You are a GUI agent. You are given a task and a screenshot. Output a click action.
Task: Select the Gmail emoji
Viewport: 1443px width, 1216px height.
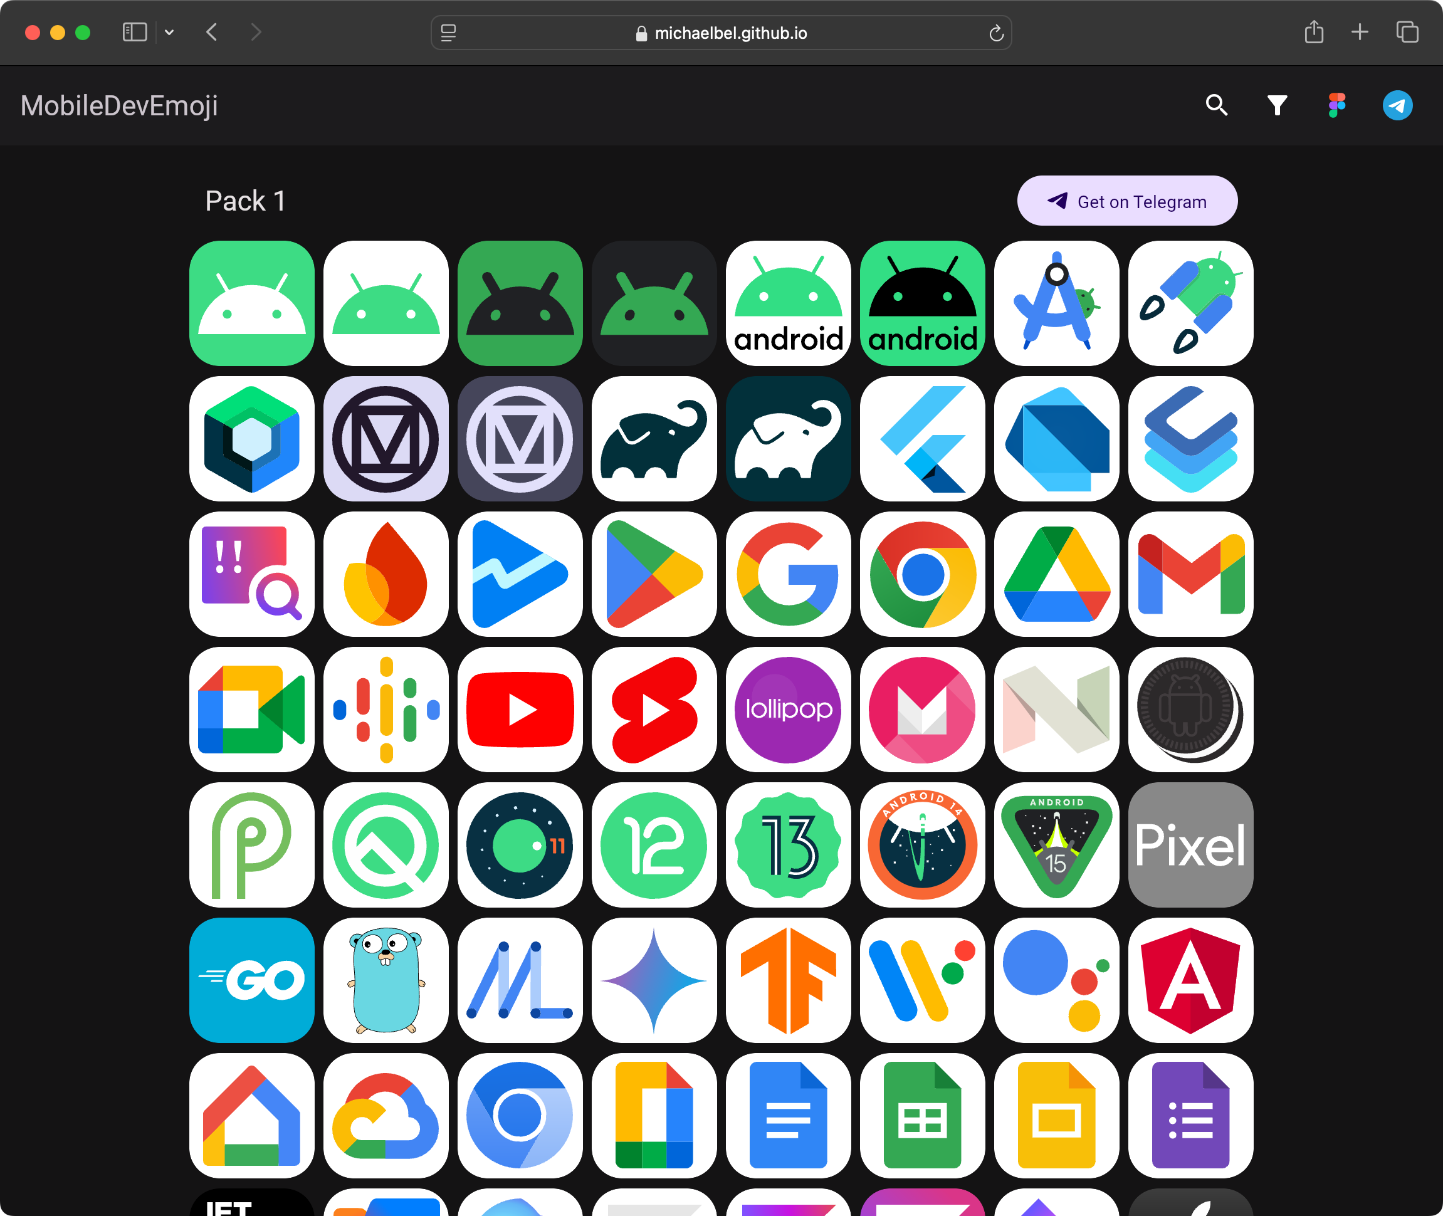[1192, 574]
